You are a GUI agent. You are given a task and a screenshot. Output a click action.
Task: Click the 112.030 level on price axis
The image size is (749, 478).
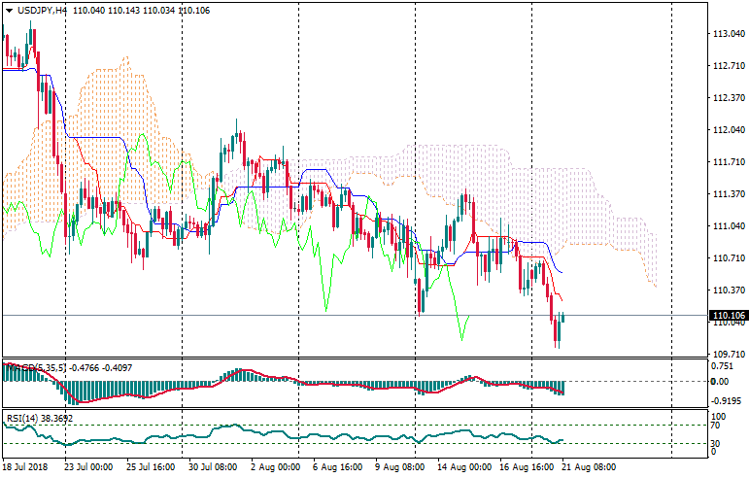(728, 130)
